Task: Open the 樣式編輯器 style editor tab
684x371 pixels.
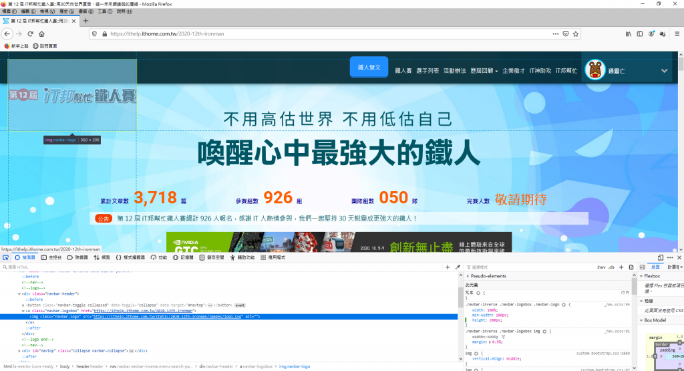Action: point(130,257)
